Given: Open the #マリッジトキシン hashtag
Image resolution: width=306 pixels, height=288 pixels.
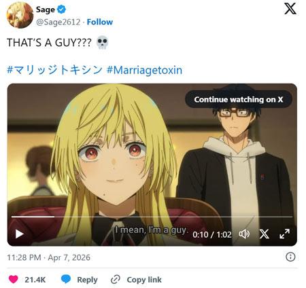Looking at the screenshot, I should [54, 70].
